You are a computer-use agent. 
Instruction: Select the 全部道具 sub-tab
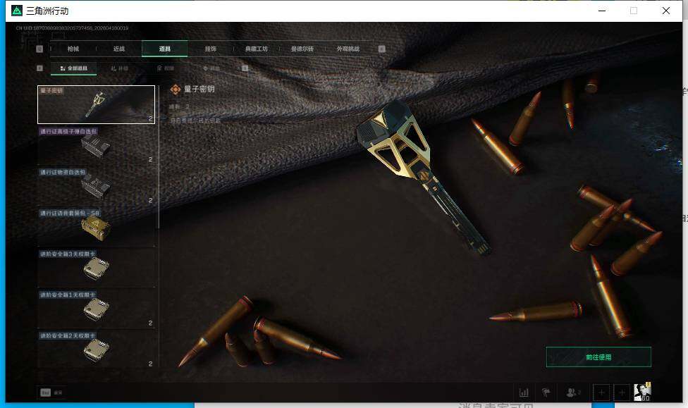74,68
